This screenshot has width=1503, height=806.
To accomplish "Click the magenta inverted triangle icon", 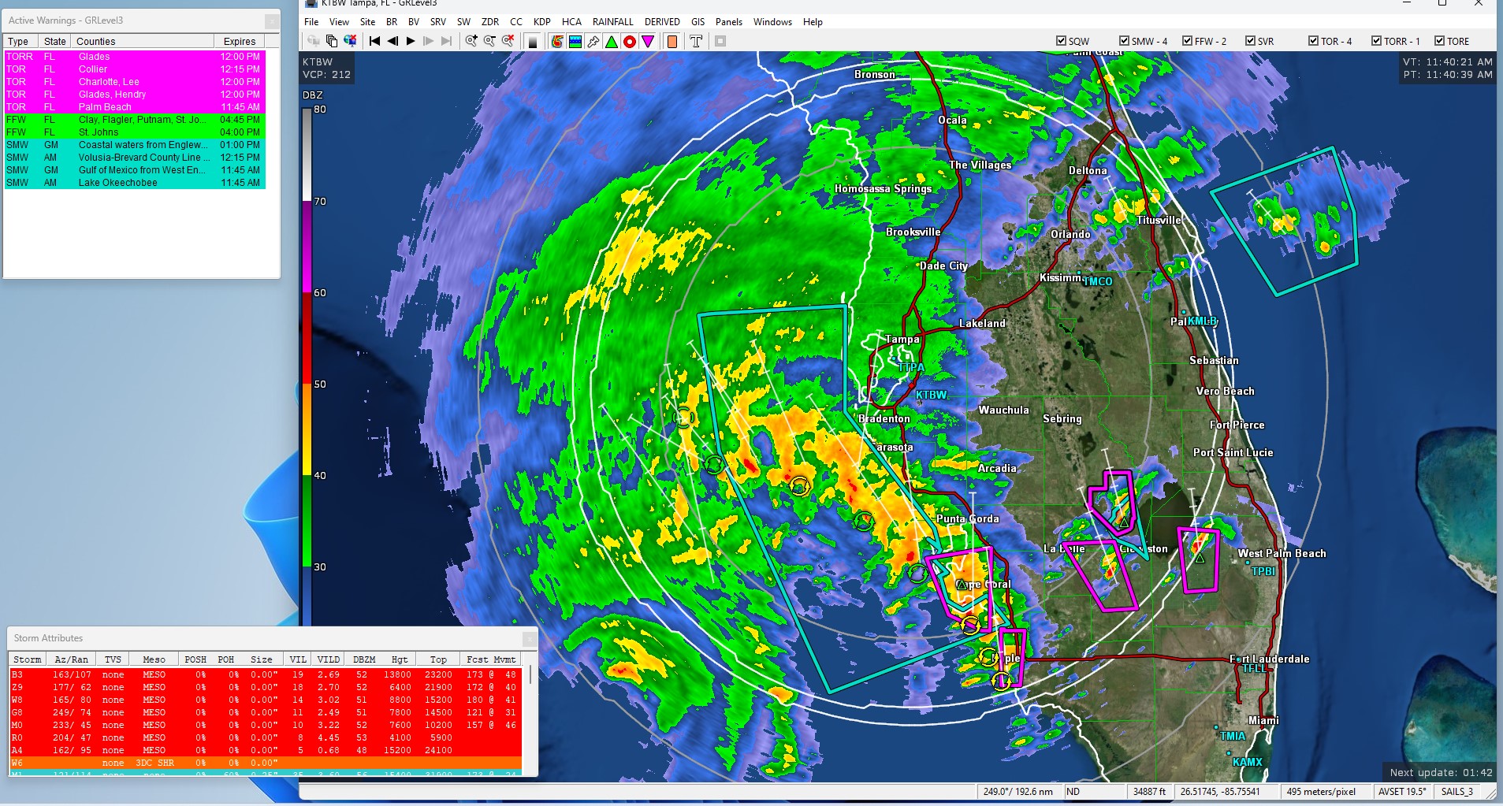I will pos(648,42).
